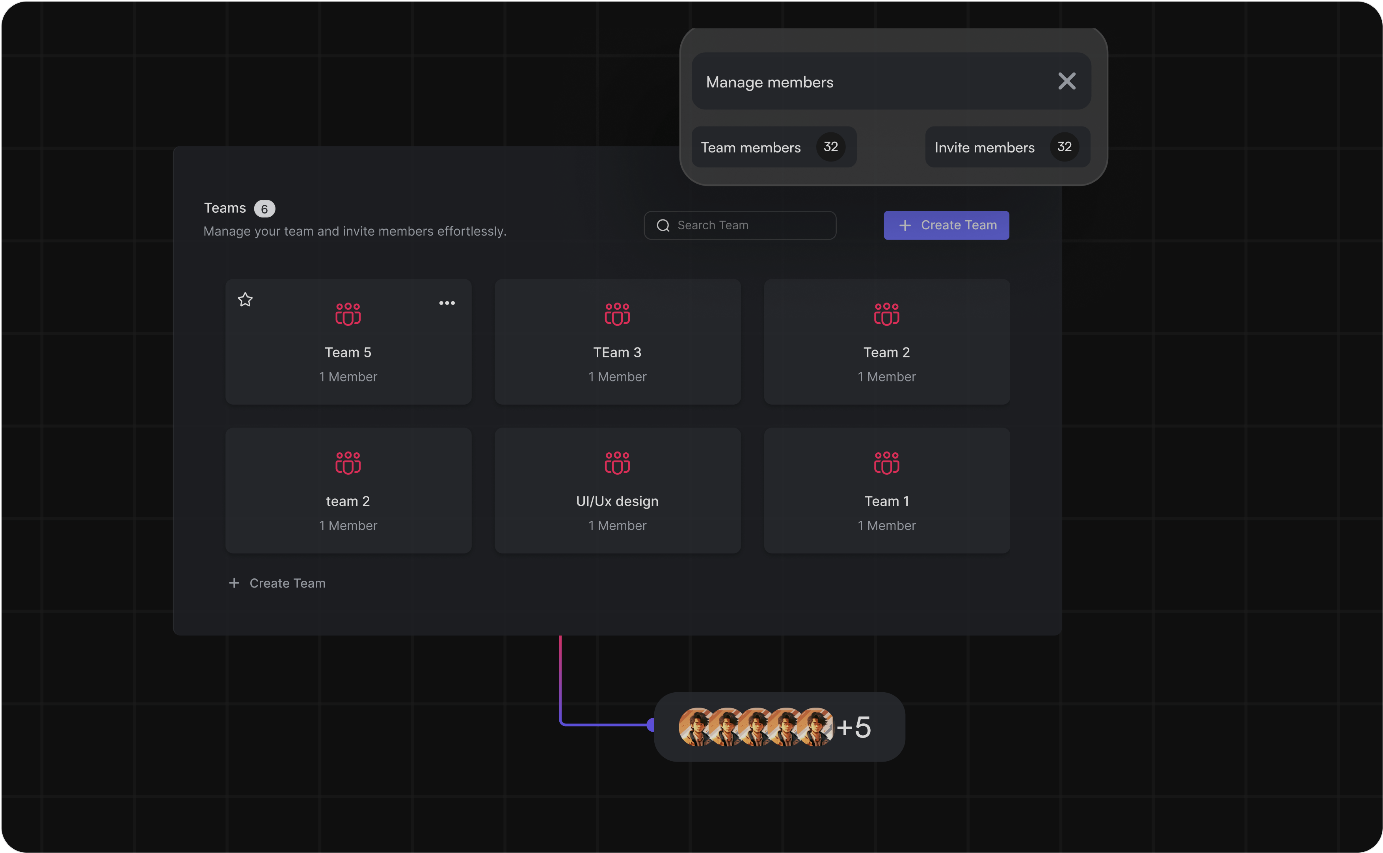Click the lowercase team 2 group icon
The image size is (1383, 853).
[x=348, y=463]
